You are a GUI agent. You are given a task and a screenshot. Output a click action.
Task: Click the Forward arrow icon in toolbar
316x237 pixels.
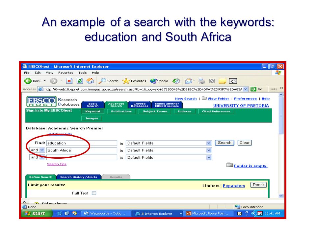(x=53, y=81)
